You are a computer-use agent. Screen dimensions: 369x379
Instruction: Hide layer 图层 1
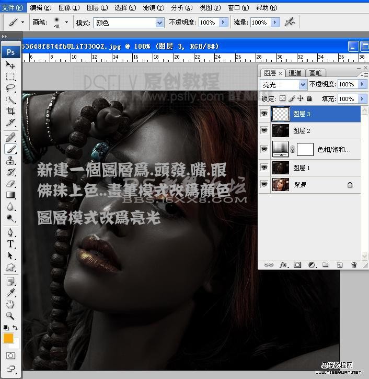(264, 168)
